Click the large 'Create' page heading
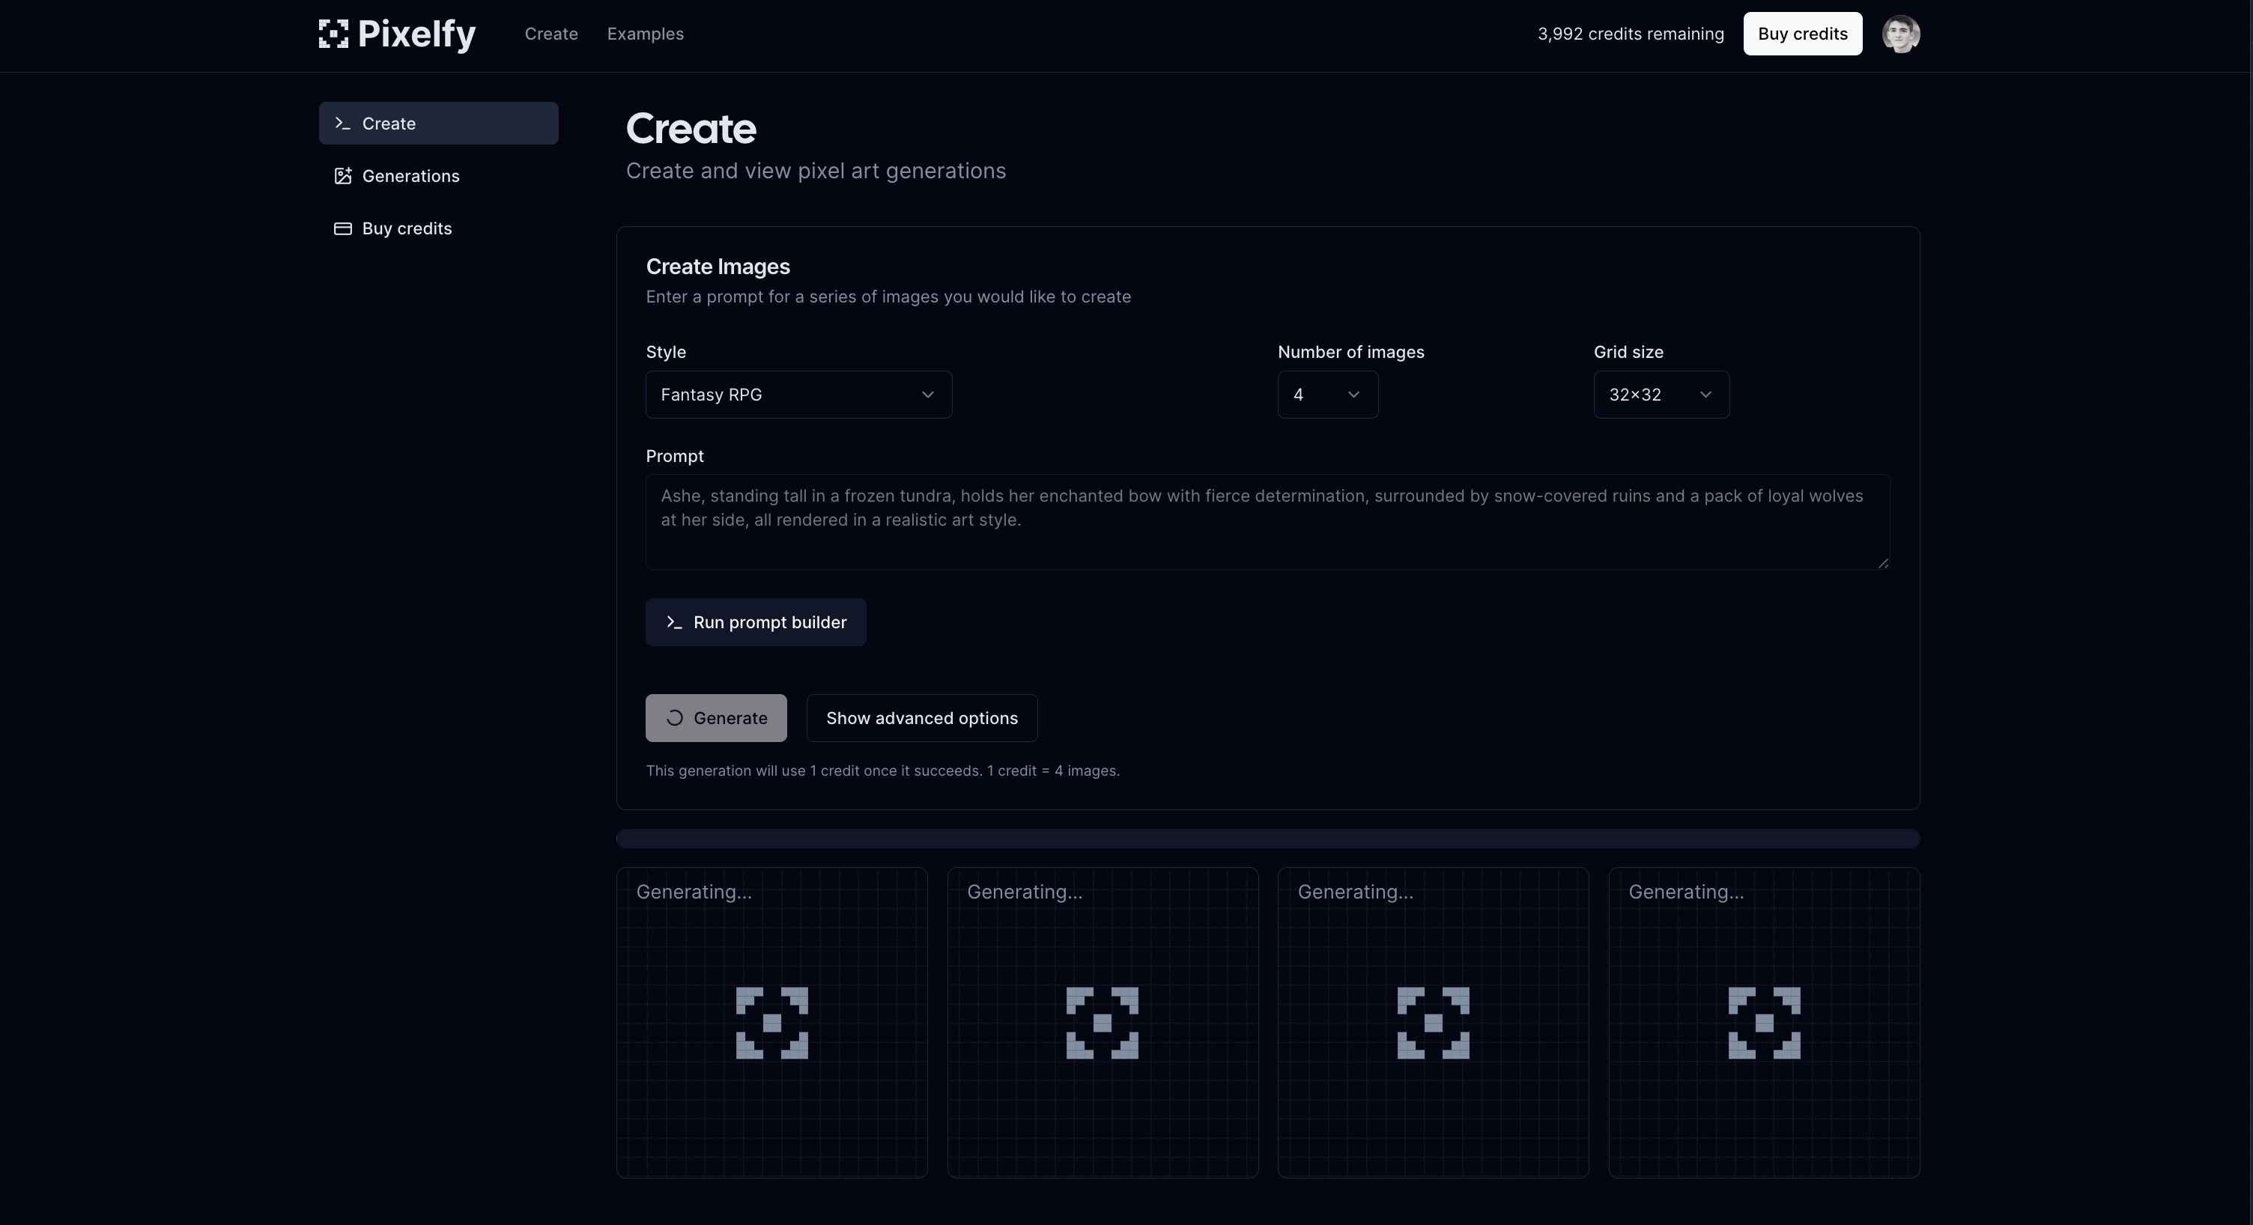The image size is (2253, 1225). pyautogui.click(x=691, y=129)
